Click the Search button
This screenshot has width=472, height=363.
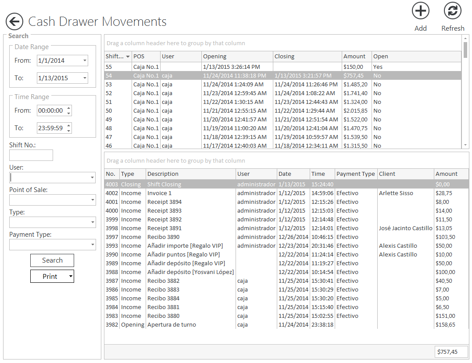point(52,260)
